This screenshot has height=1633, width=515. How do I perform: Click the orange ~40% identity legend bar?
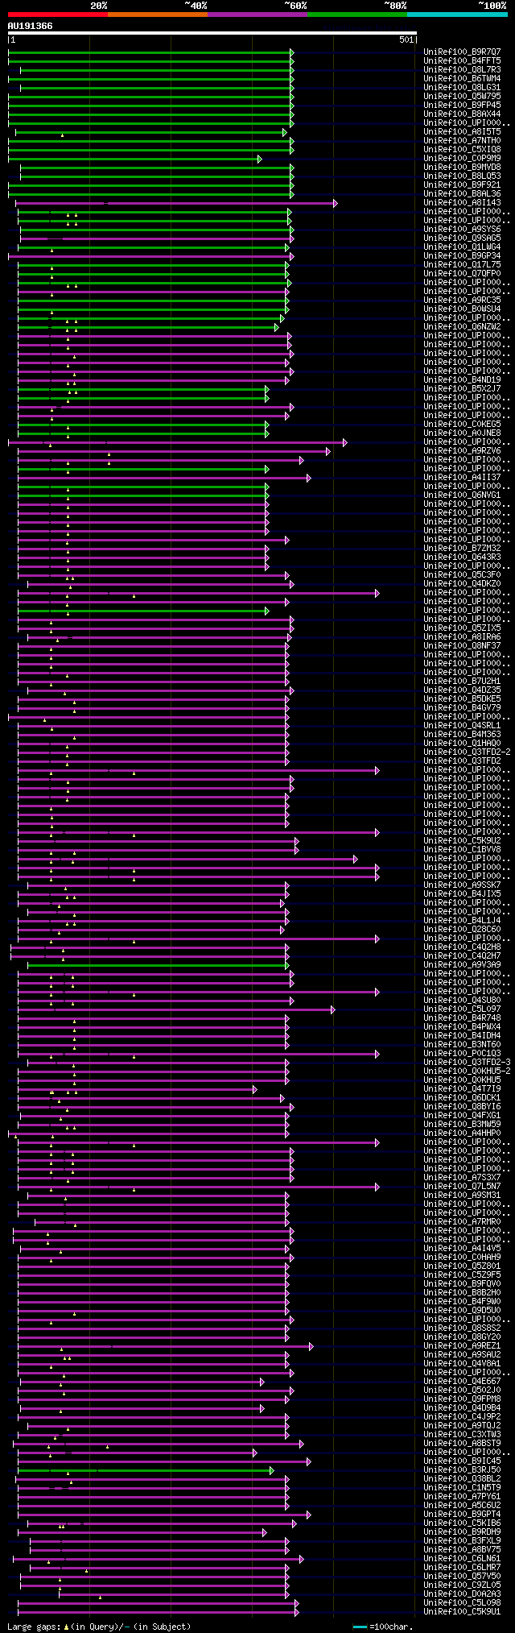(x=158, y=14)
